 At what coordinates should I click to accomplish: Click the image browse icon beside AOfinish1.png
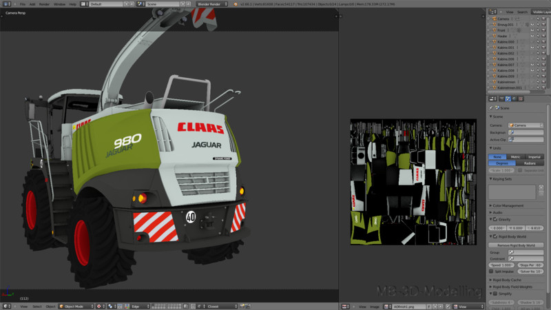[x=387, y=307]
